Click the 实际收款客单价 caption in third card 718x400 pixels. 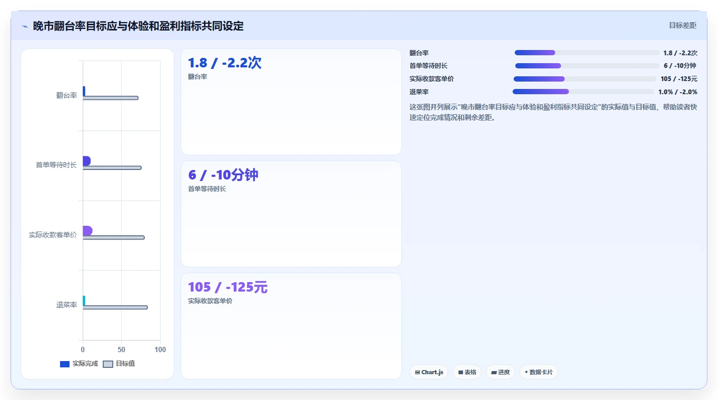click(210, 301)
